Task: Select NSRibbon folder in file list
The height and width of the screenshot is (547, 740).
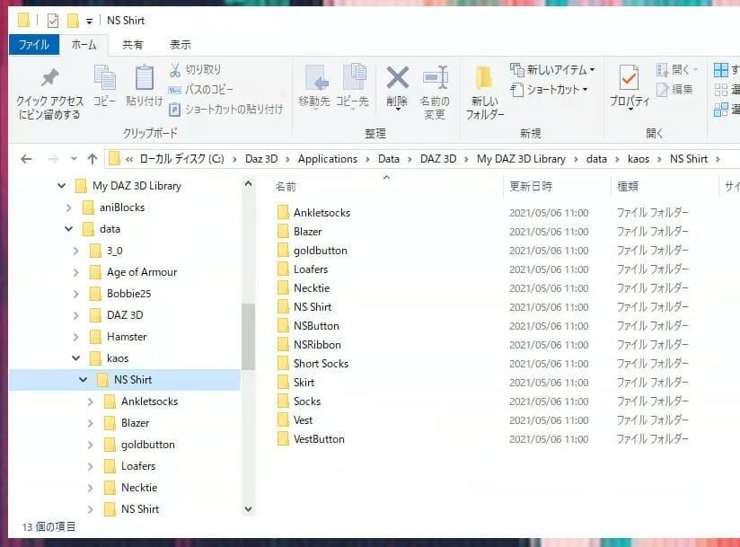Action: pyautogui.click(x=317, y=345)
